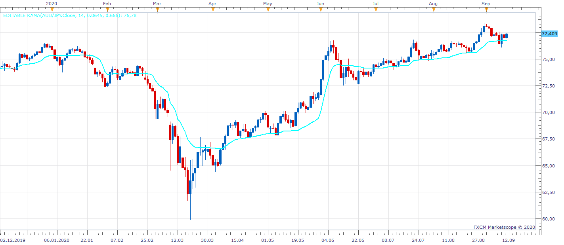Click the 67,50 price axis label
This screenshot has width=564, height=245.
(548, 139)
